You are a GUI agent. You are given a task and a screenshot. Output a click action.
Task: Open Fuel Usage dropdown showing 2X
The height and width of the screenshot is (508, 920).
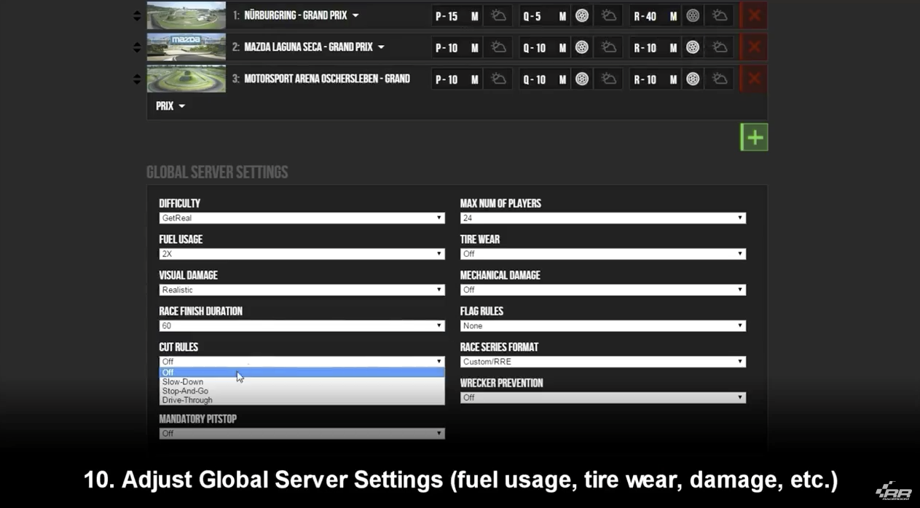[x=302, y=254]
